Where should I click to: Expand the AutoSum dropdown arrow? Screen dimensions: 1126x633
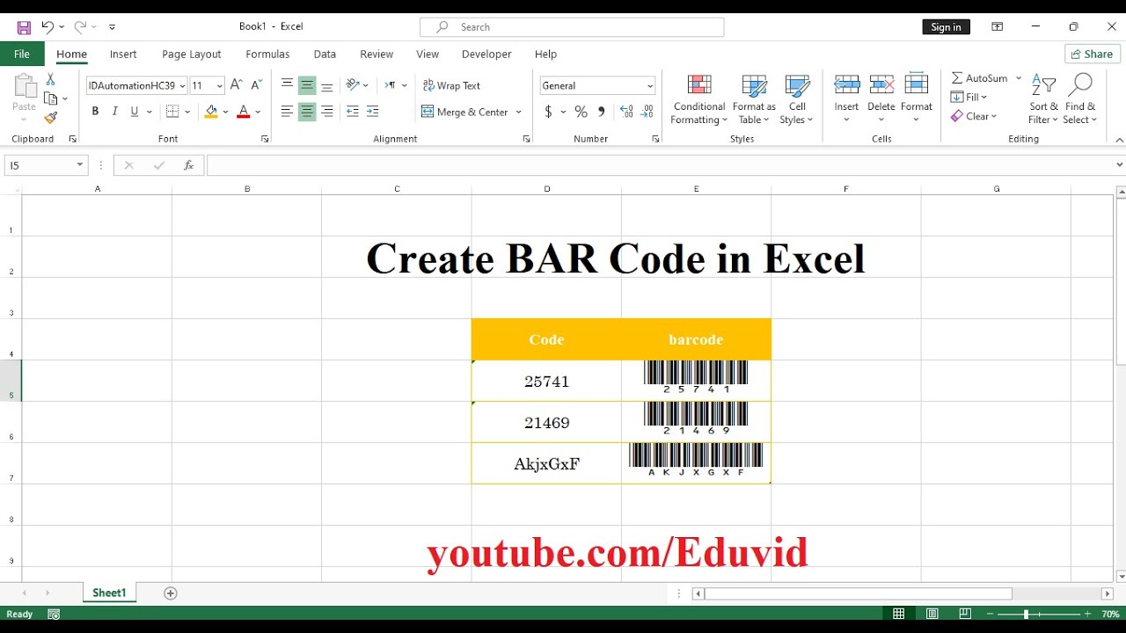point(1019,78)
